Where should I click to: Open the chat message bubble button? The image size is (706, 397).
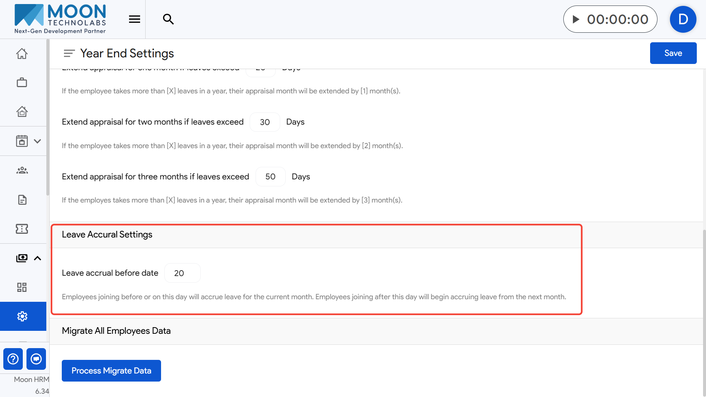click(x=36, y=359)
